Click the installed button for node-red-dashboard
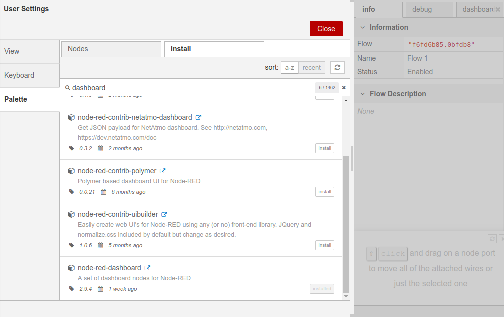The height and width of the screenshot is (317, 504). tap(322, 289)
